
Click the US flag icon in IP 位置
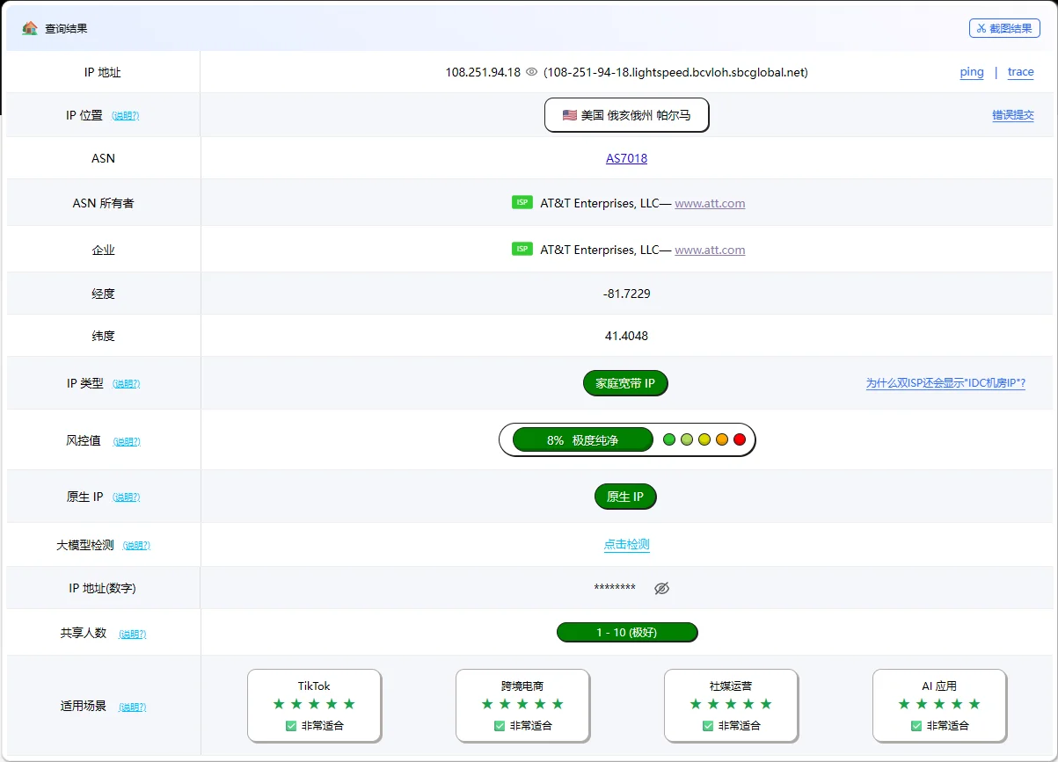coord(569,115)
